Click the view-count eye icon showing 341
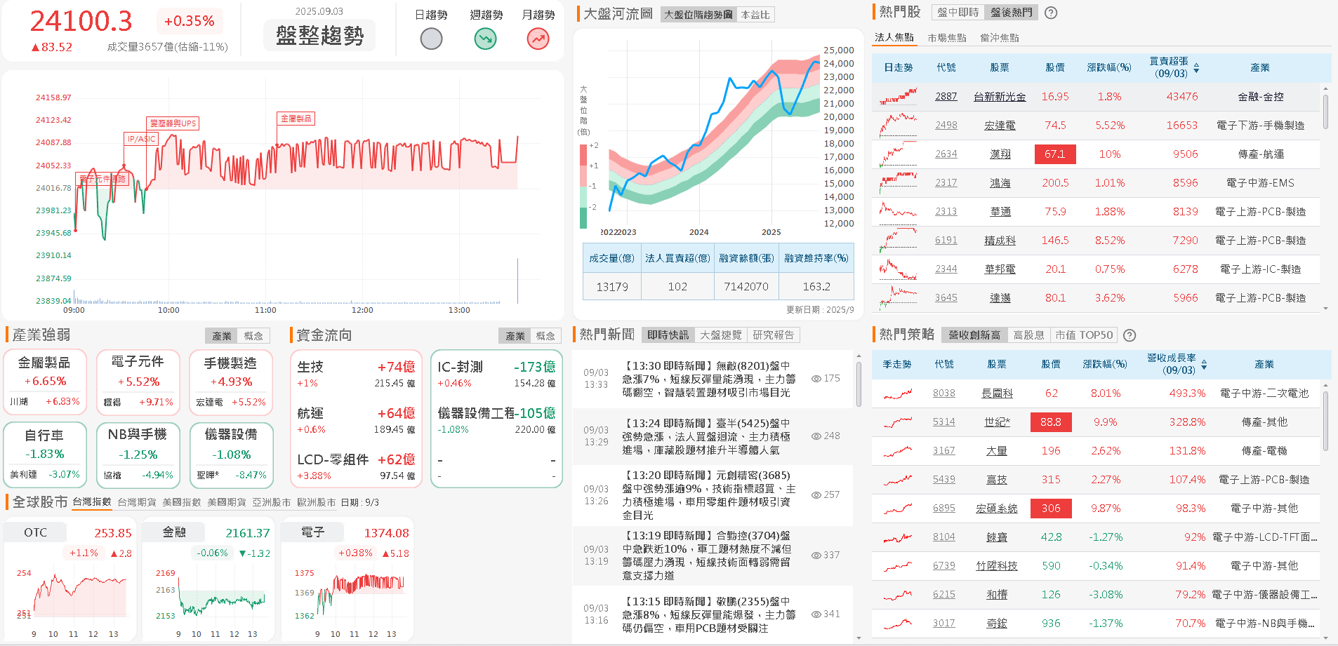 tap(816, 614)
